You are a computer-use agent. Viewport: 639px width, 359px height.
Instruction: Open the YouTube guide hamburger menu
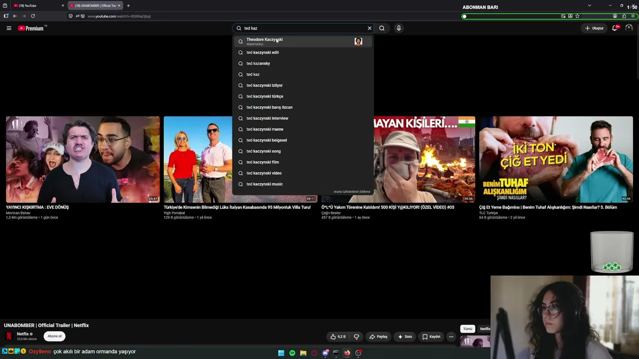click(x=9, y=28)
